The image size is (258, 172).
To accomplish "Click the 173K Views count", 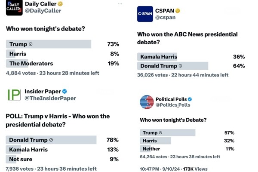I will point(195,169).
